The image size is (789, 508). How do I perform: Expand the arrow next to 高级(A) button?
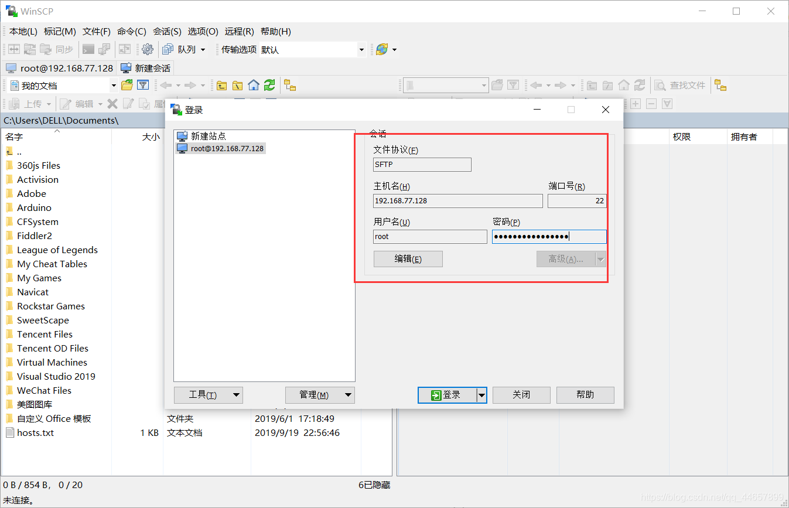pos(601,259)
